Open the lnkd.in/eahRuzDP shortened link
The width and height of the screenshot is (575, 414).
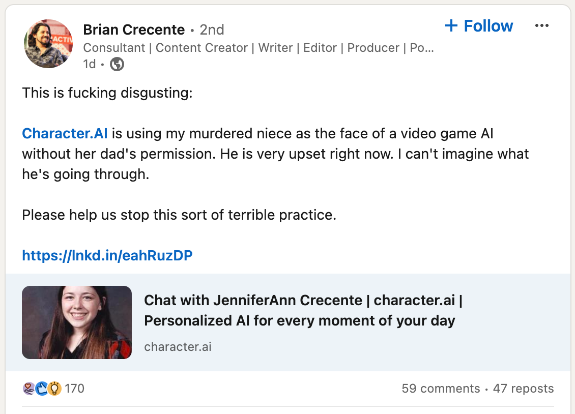(x=107, y=255)
